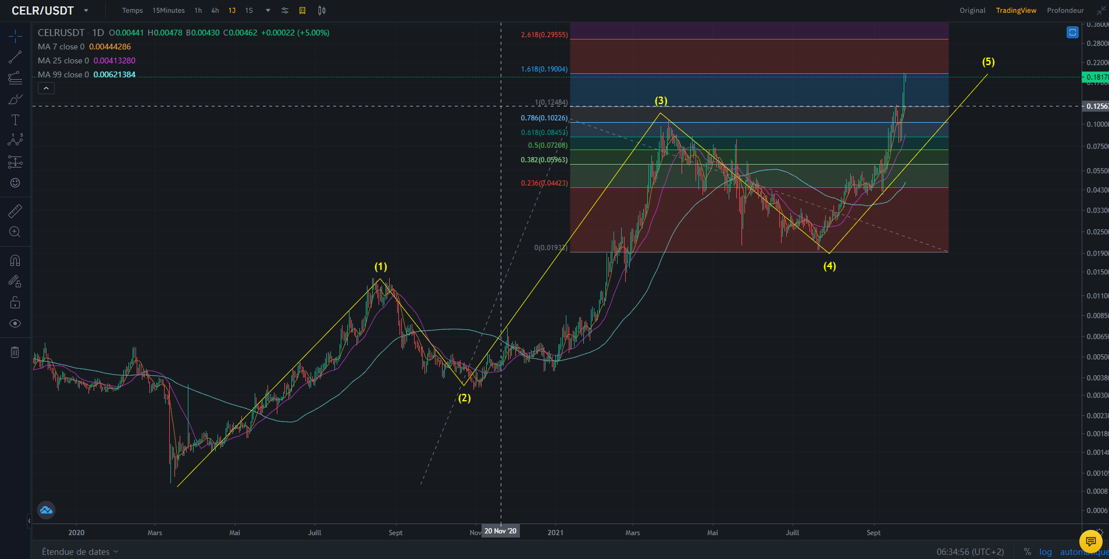Select the text annotation tool
The width and height of the screenshot is (1109, 559).
point(15,120)
